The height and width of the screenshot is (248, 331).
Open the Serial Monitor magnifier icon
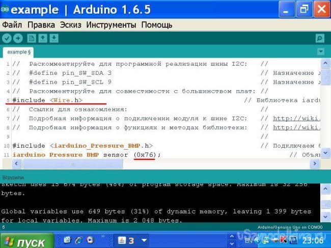319,38
